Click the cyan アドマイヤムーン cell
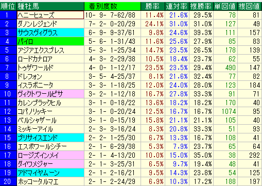This screenshot has height=186, width=262. [x=50, y=173]
